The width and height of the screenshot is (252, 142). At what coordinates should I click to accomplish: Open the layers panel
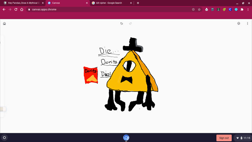pyautogui.click(x=239, y=23)
